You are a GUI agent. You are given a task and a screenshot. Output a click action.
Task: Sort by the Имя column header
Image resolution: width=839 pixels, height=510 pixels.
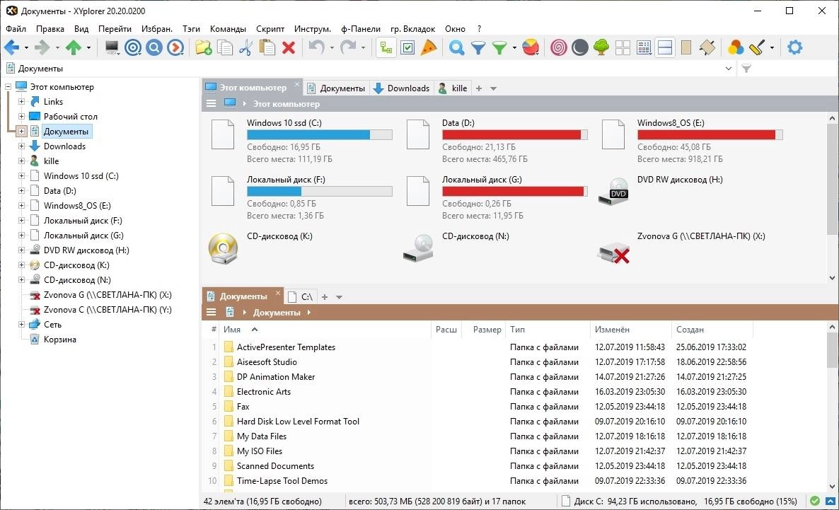point(232,330)
